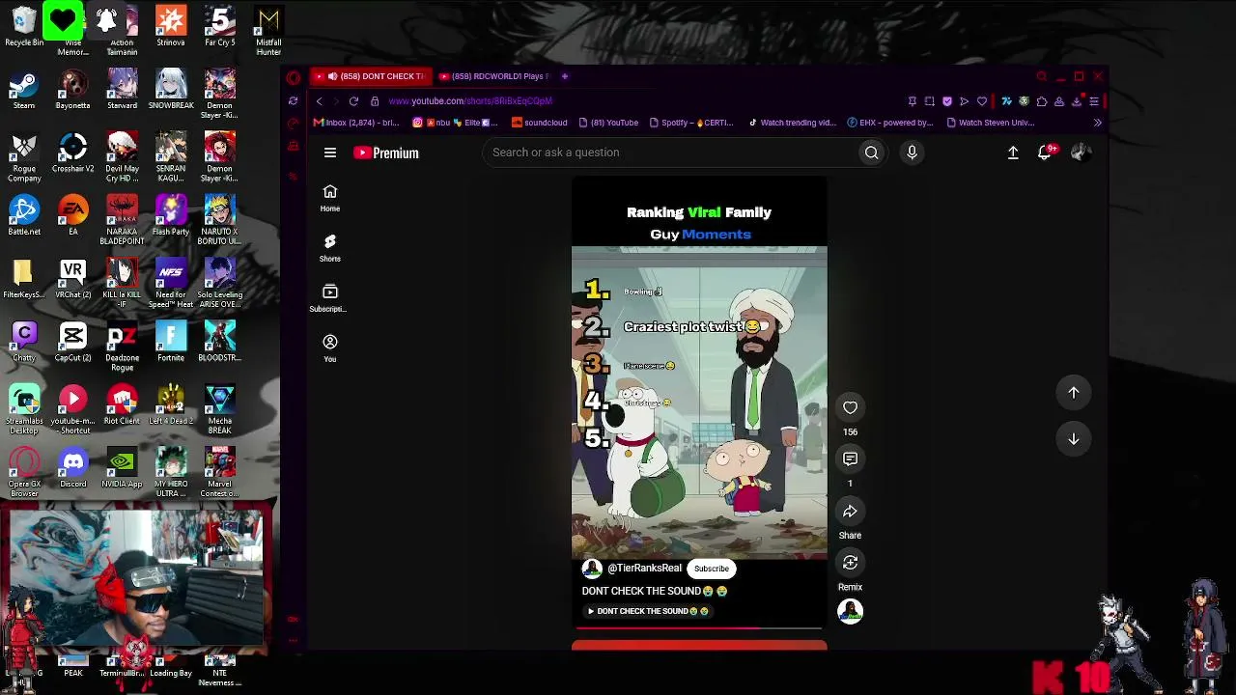1236x695 pixels.
Task: Go to Shorts in the YouTube sidebar
Action: [330, 248]
